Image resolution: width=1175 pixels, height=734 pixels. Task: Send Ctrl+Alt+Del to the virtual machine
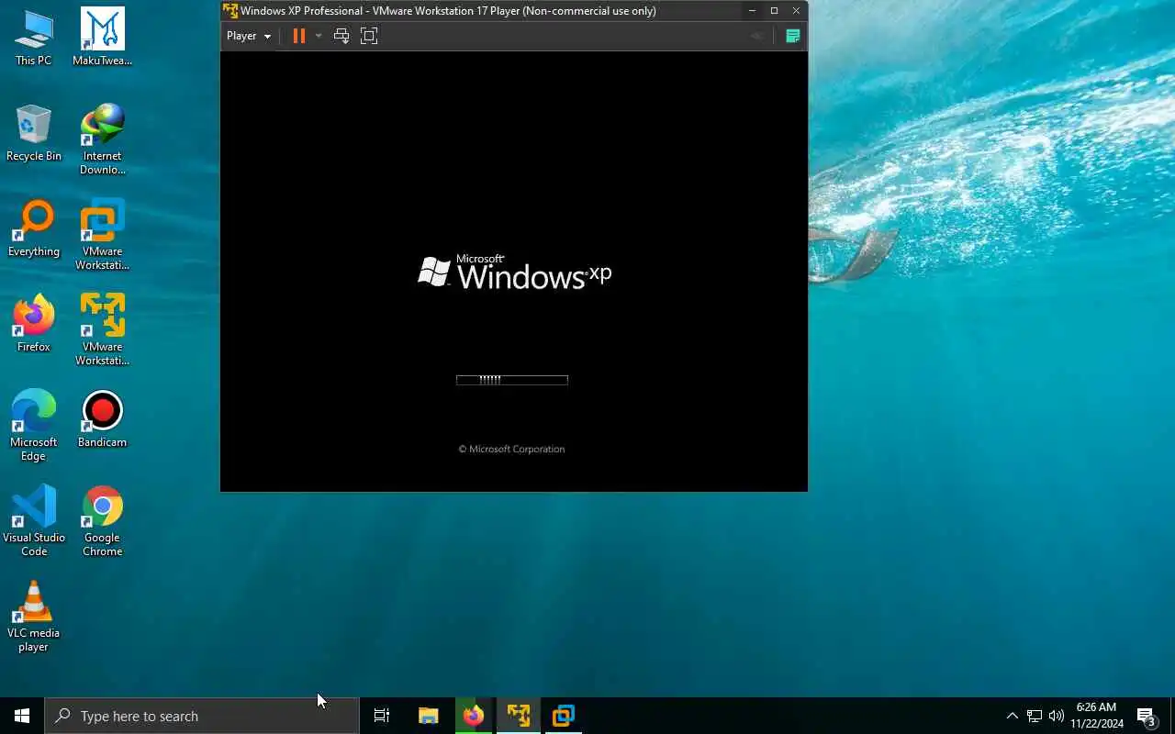click(x=341, y=36)
